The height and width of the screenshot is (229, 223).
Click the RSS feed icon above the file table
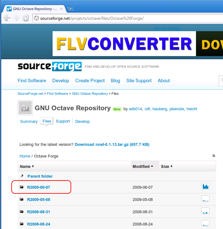214,156
